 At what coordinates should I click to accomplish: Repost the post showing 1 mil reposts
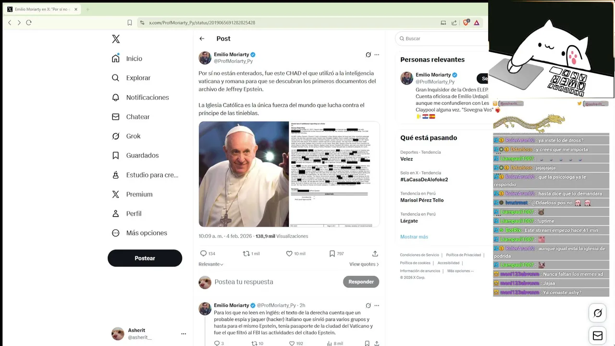tap(246, 253)
